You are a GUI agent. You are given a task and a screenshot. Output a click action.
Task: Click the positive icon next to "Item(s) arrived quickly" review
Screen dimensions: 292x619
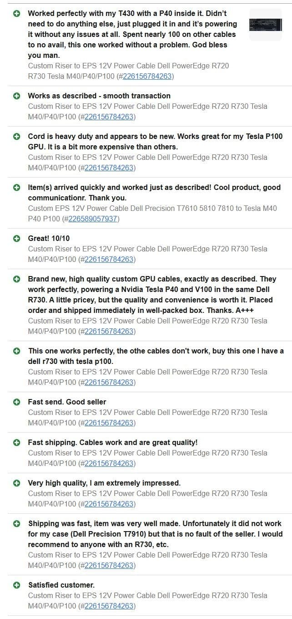[x=17, y=188]
